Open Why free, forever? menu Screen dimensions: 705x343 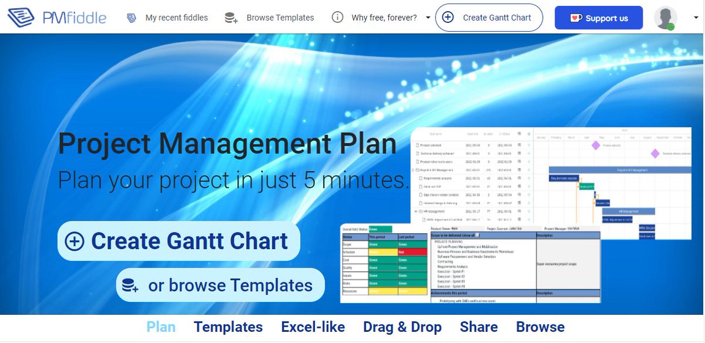pyautogui.click(x=384, y=18)
